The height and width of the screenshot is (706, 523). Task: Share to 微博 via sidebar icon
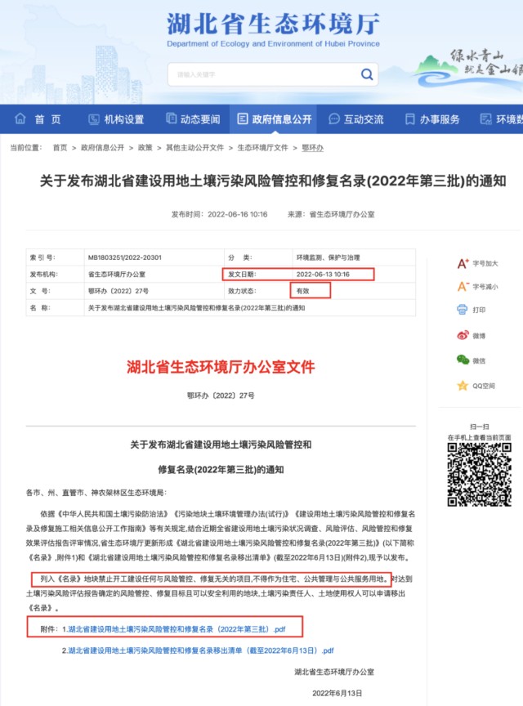[x=463, y=335]
